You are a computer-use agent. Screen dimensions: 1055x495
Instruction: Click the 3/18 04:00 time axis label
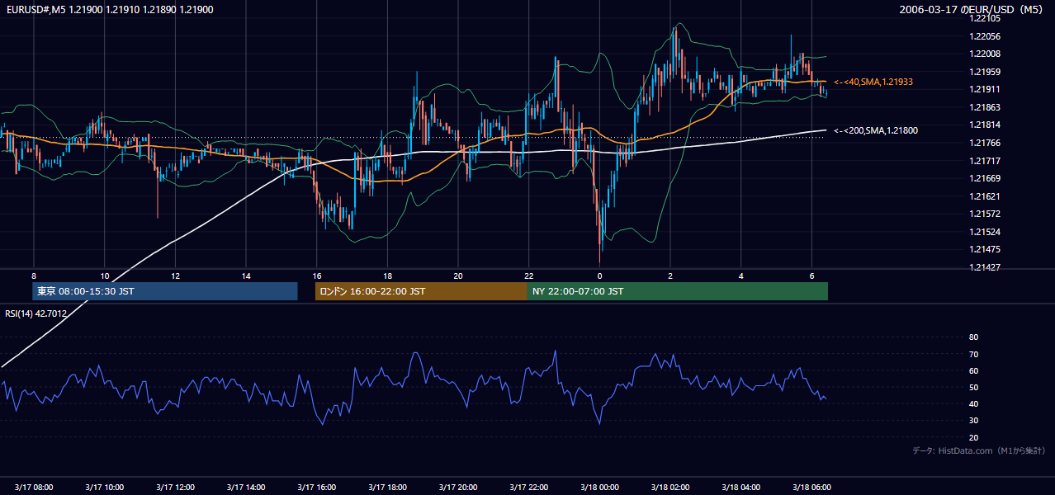click(x=741, y=487)
